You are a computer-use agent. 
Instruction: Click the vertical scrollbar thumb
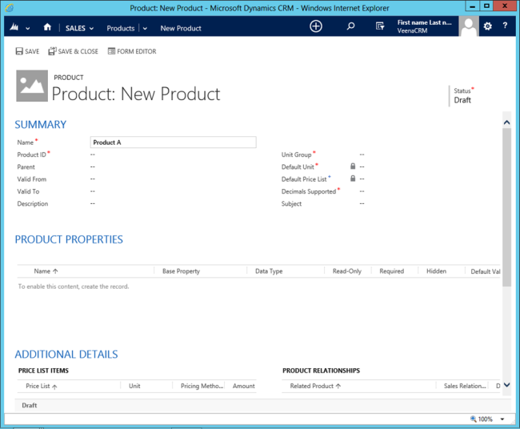click(x=506, y=207)
